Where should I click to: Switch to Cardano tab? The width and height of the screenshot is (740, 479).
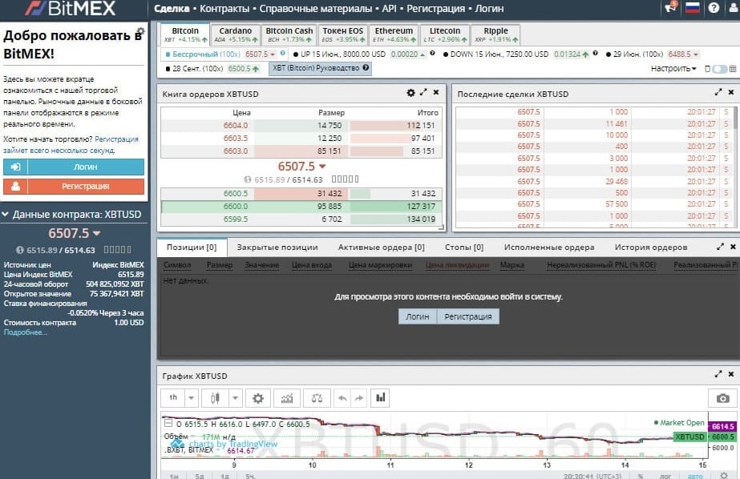[x=235, y=34]
